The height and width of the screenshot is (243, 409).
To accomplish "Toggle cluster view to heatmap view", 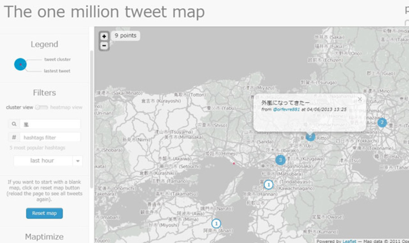I will 42,107.
